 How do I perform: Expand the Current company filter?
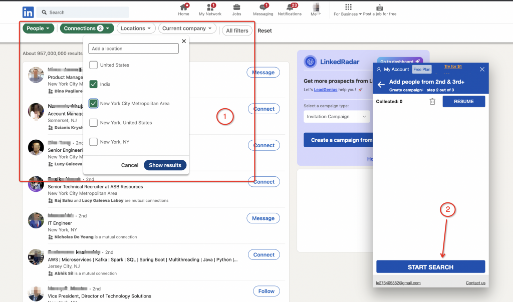(187, 28)
